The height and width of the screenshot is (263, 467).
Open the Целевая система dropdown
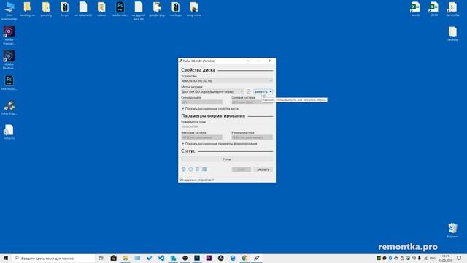pos(252,102)
